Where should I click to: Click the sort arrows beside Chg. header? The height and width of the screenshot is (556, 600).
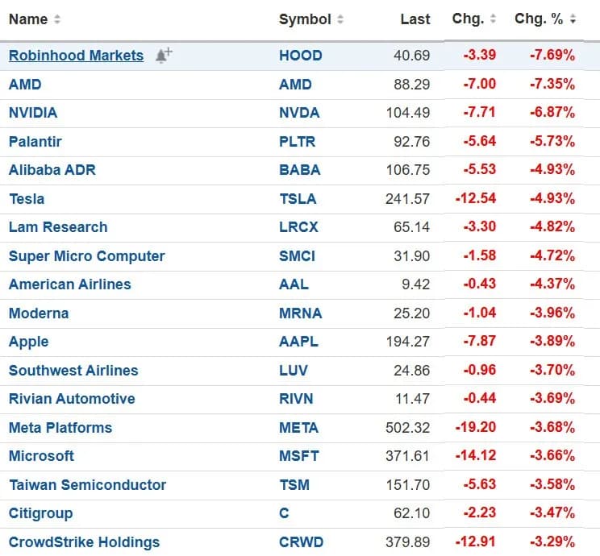pos(493,19)
